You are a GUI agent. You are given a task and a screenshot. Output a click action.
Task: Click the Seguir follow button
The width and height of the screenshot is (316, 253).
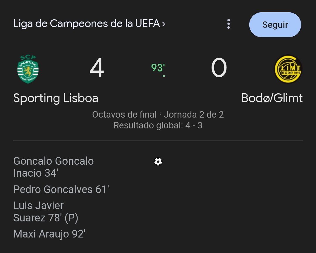pyautogui.click(x=275, y=25)
